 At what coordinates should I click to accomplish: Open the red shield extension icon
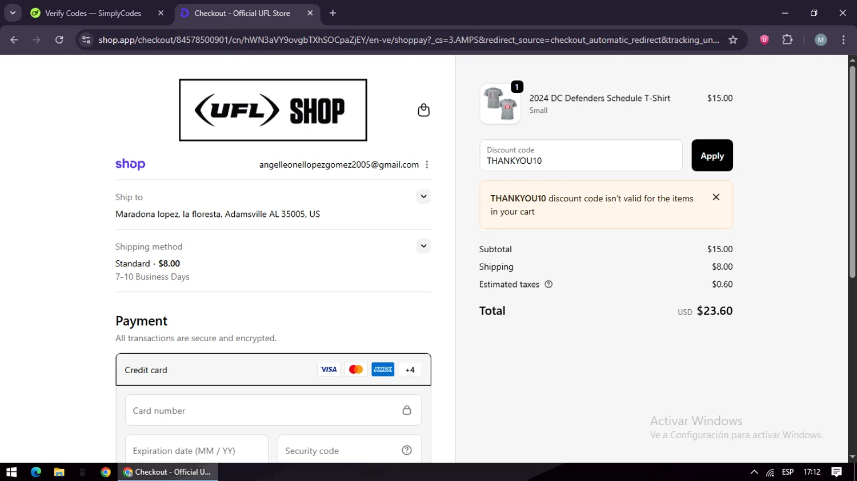(764, 39)
